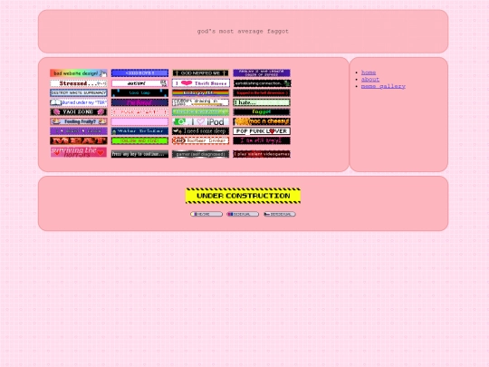
Task: Click the blank pink blinkie
Action: pos(139,121)
